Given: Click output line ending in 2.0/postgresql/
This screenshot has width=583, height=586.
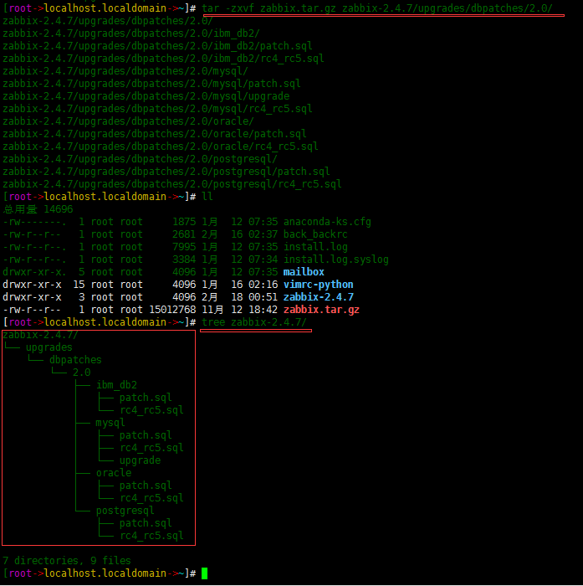Looking at the screenshot, I should click(140, 159).
